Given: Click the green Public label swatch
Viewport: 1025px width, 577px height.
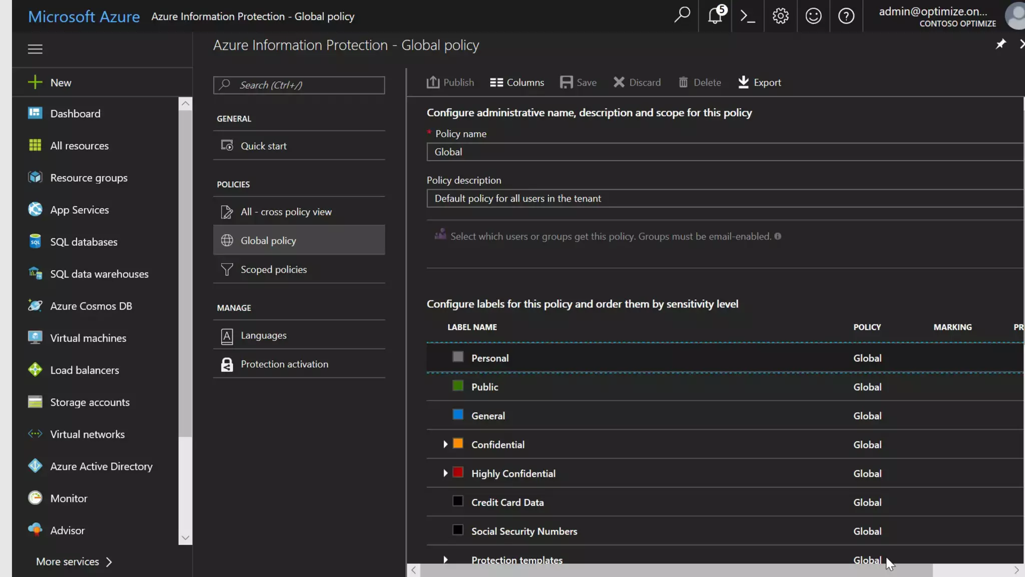Looking at the screenshot, I should [457, 386].
